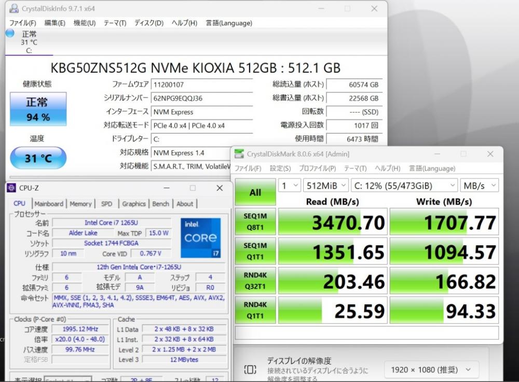
Task: Open the ディスク(D) menu in CrystalDiskInfo
Action: [x=148, y=23]
